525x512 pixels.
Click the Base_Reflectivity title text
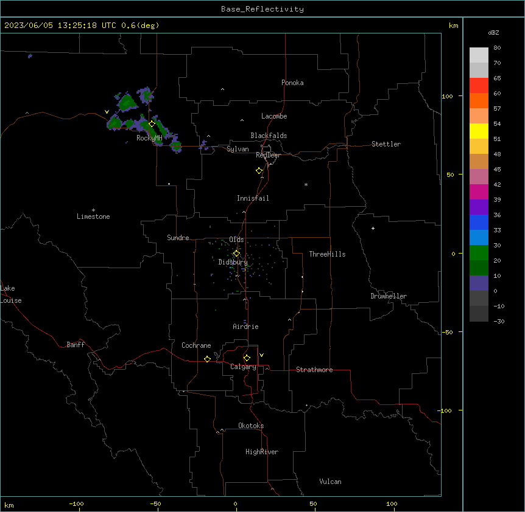coord(262,9)
